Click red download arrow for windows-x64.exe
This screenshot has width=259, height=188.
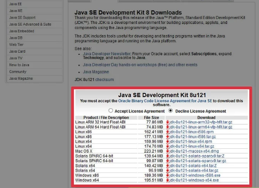168,180
